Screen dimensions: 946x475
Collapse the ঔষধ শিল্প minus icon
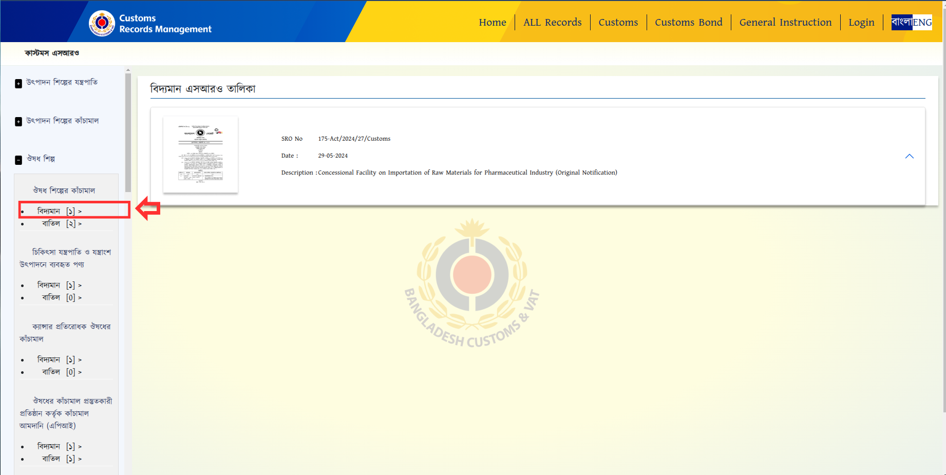(18, 160)
